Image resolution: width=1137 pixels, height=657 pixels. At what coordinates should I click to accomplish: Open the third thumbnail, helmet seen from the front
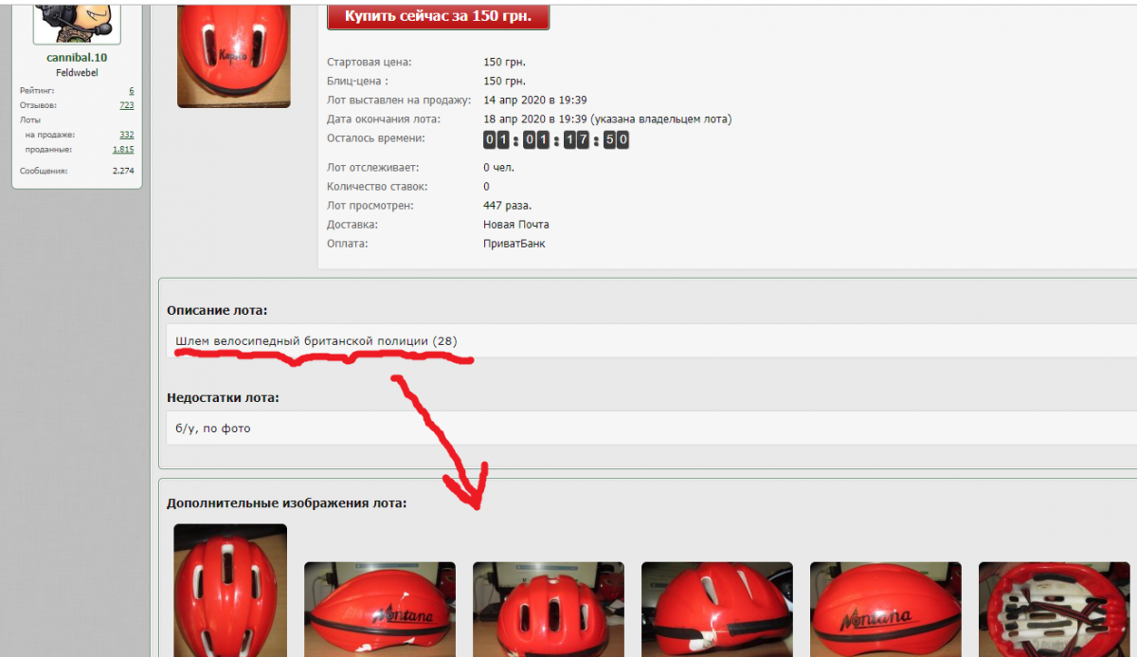tap(549, 610)
